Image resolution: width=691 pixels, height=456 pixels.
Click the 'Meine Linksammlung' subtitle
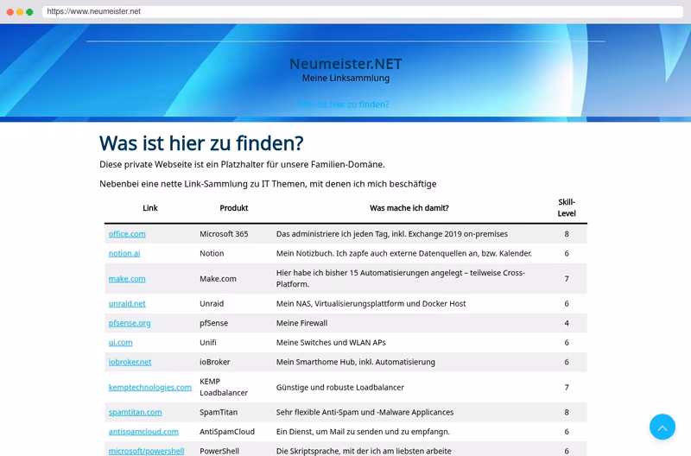pyautogui.click(x=345, y=78)
